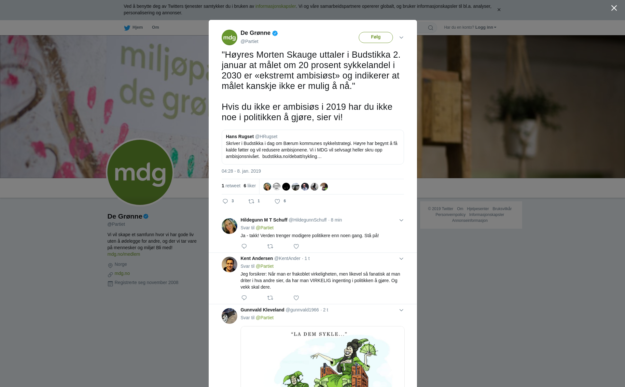View Gunnvald Kleveland's profile picture

point(229,316)
